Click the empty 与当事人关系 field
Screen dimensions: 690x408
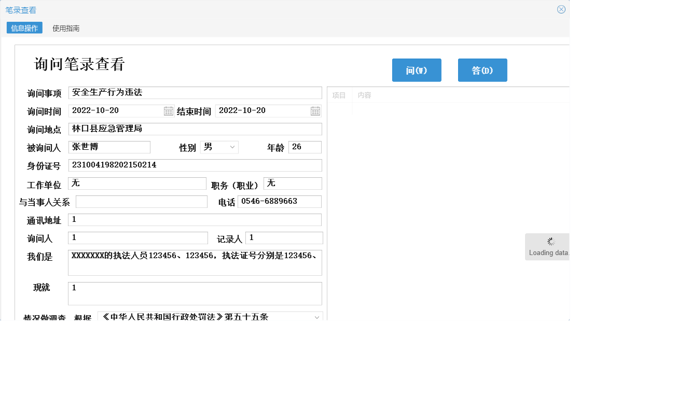coord(141,202)
